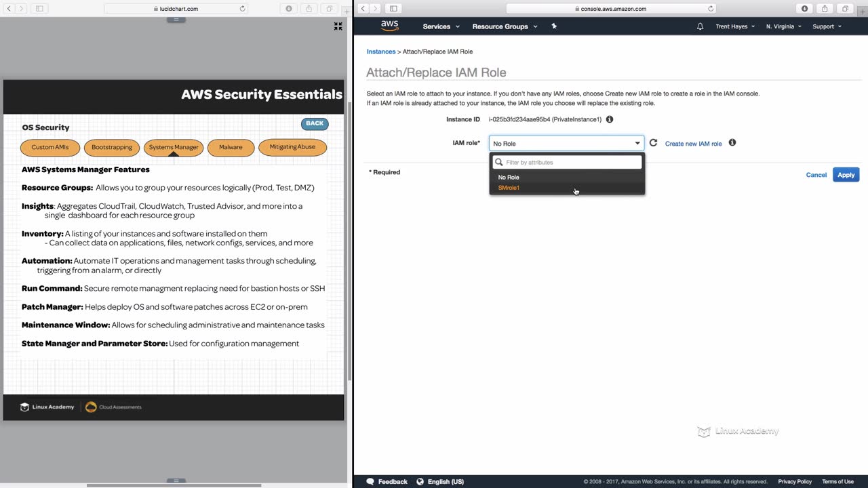Open the Support menu
This screenshot has width=868, height=488.
tap(827, 26)
